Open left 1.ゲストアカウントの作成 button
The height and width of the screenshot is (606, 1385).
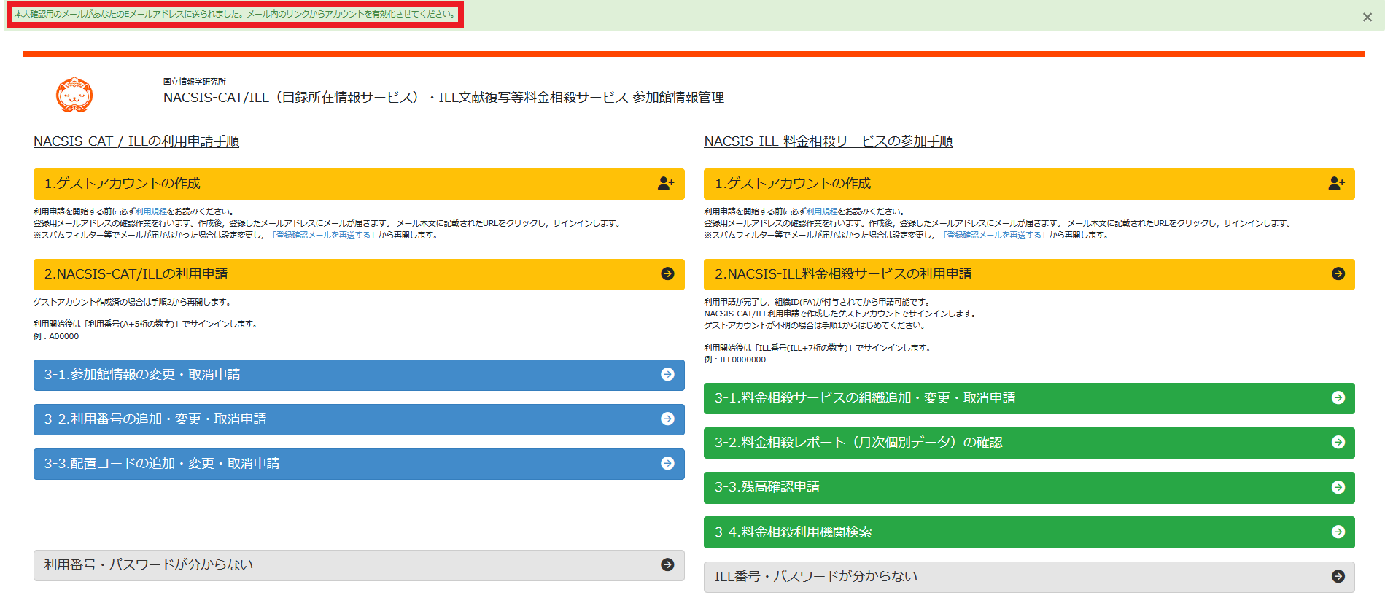pyautogui.click(x=359, y=184)
